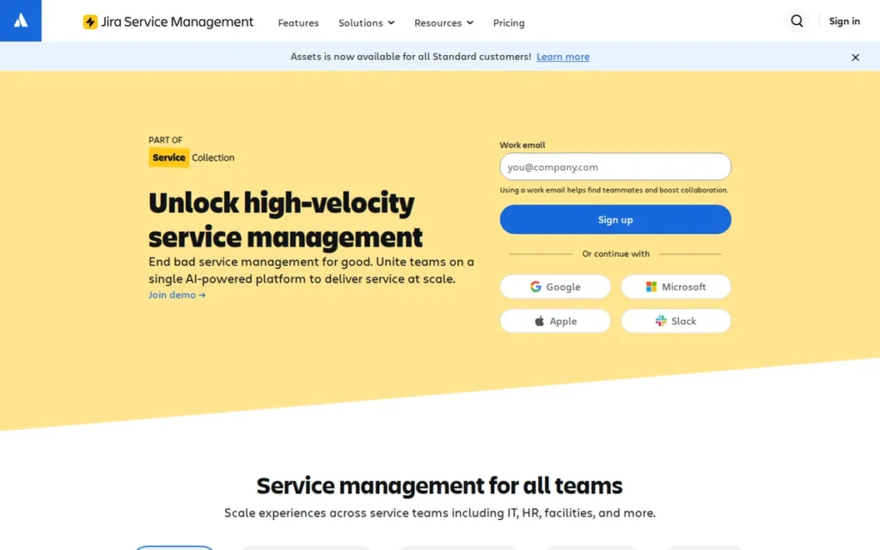Click the Google logo icon
This screenshot has width=880, height=550.
click(535, 286)
